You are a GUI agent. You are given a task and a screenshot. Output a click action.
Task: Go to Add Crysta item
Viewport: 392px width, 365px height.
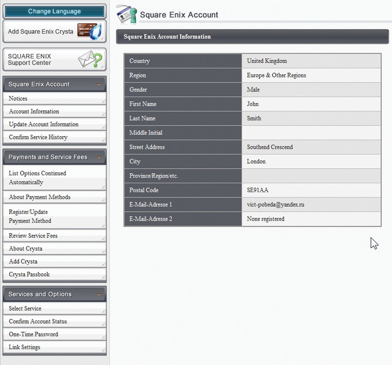pyautogui.click(x=54, y=262)
